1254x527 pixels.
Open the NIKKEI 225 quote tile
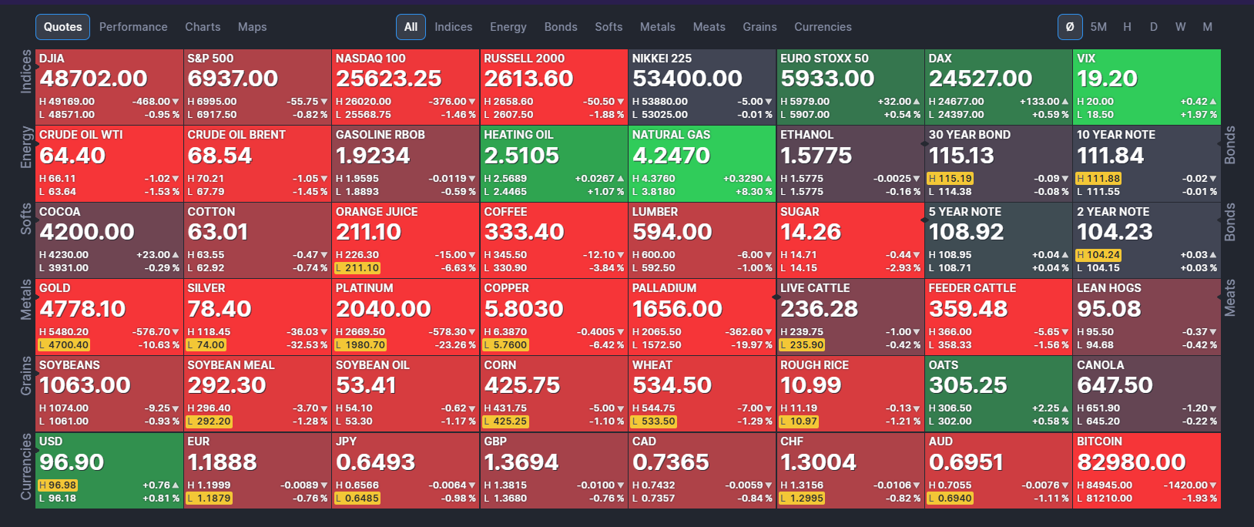pyautogui.click(x=702, y=87)
